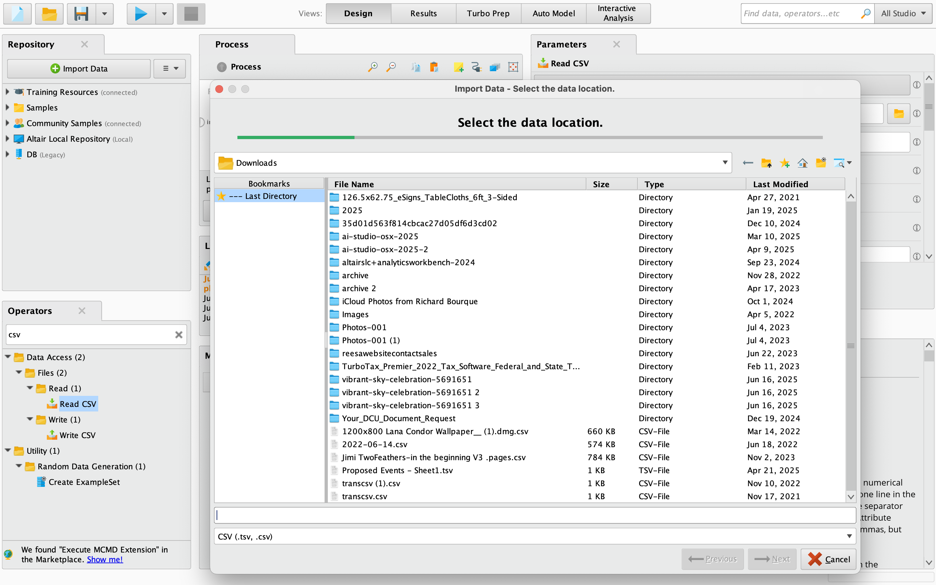Click the copy documents icon in Process toolbar
This screenshot has height=585, width=936.
(x=416, y=67)
